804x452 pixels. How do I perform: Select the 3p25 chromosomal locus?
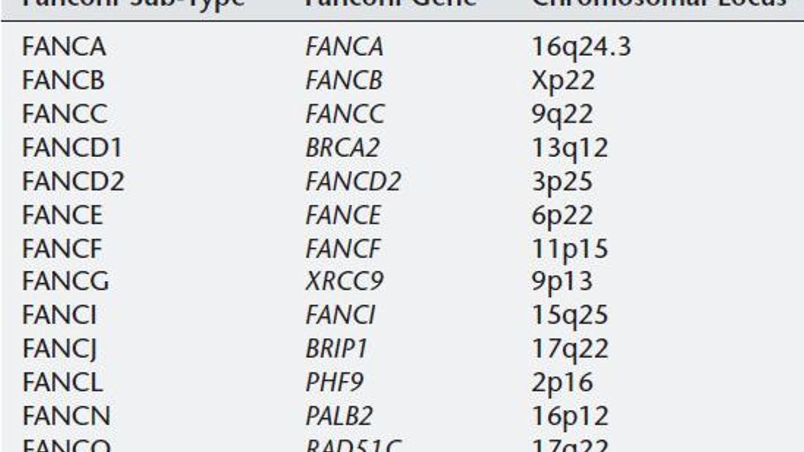562,181
